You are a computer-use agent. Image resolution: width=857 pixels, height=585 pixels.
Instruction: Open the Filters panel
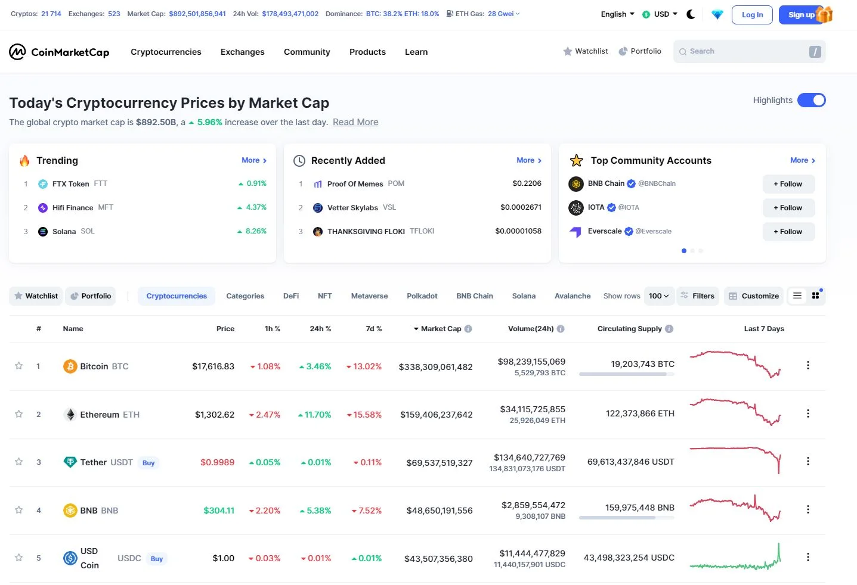pos(698,296)
